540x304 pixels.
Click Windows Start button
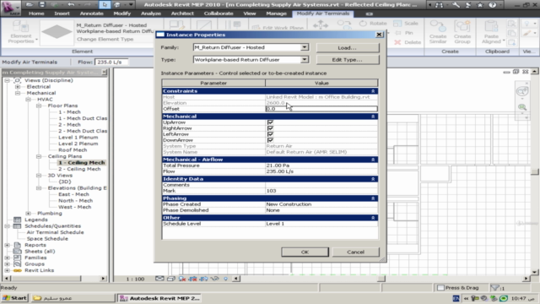14,298
